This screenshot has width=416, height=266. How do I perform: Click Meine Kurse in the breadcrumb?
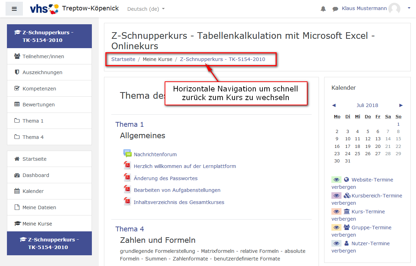pos(157,59)
